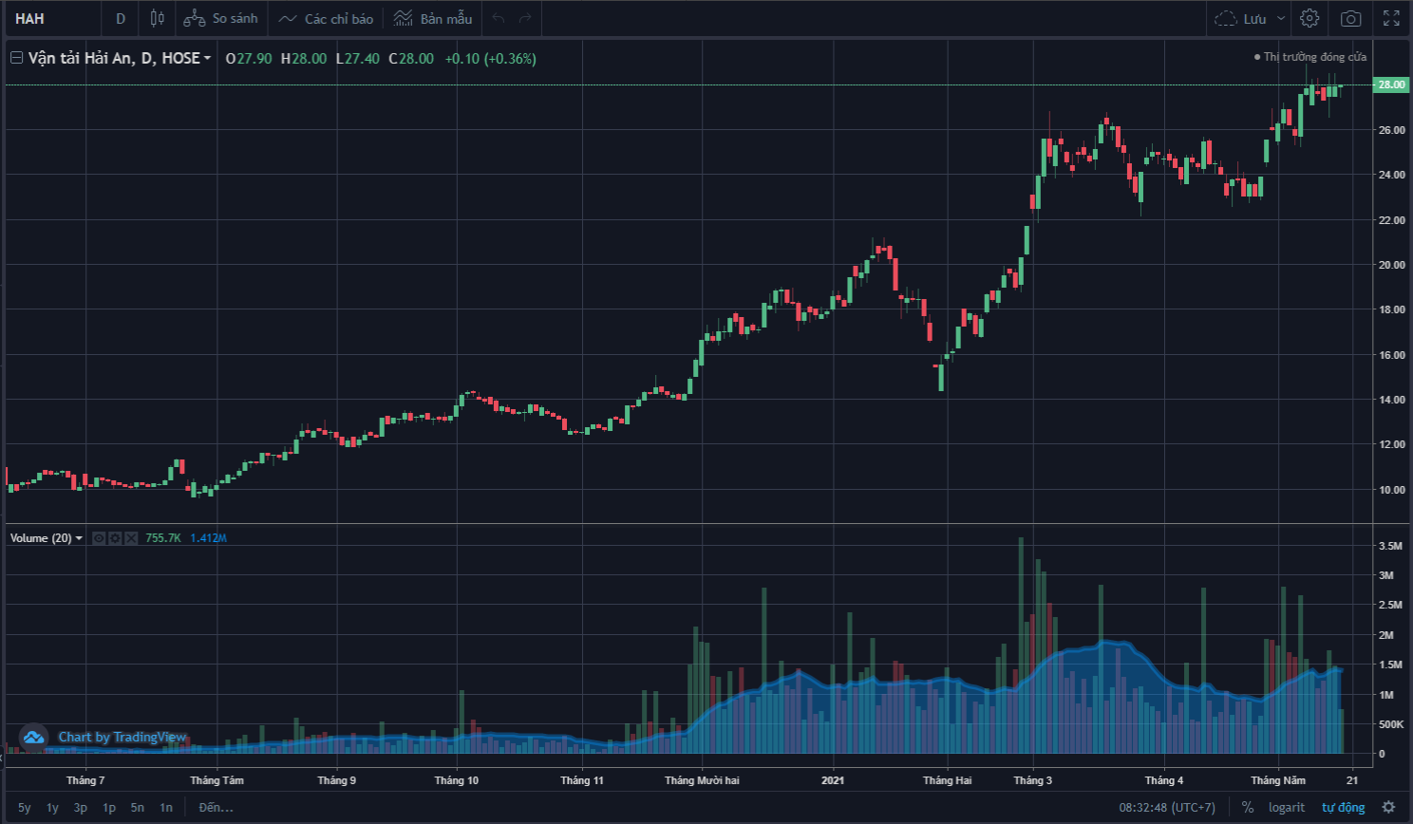Enable logarit scale

click(x=1286, y=807)
